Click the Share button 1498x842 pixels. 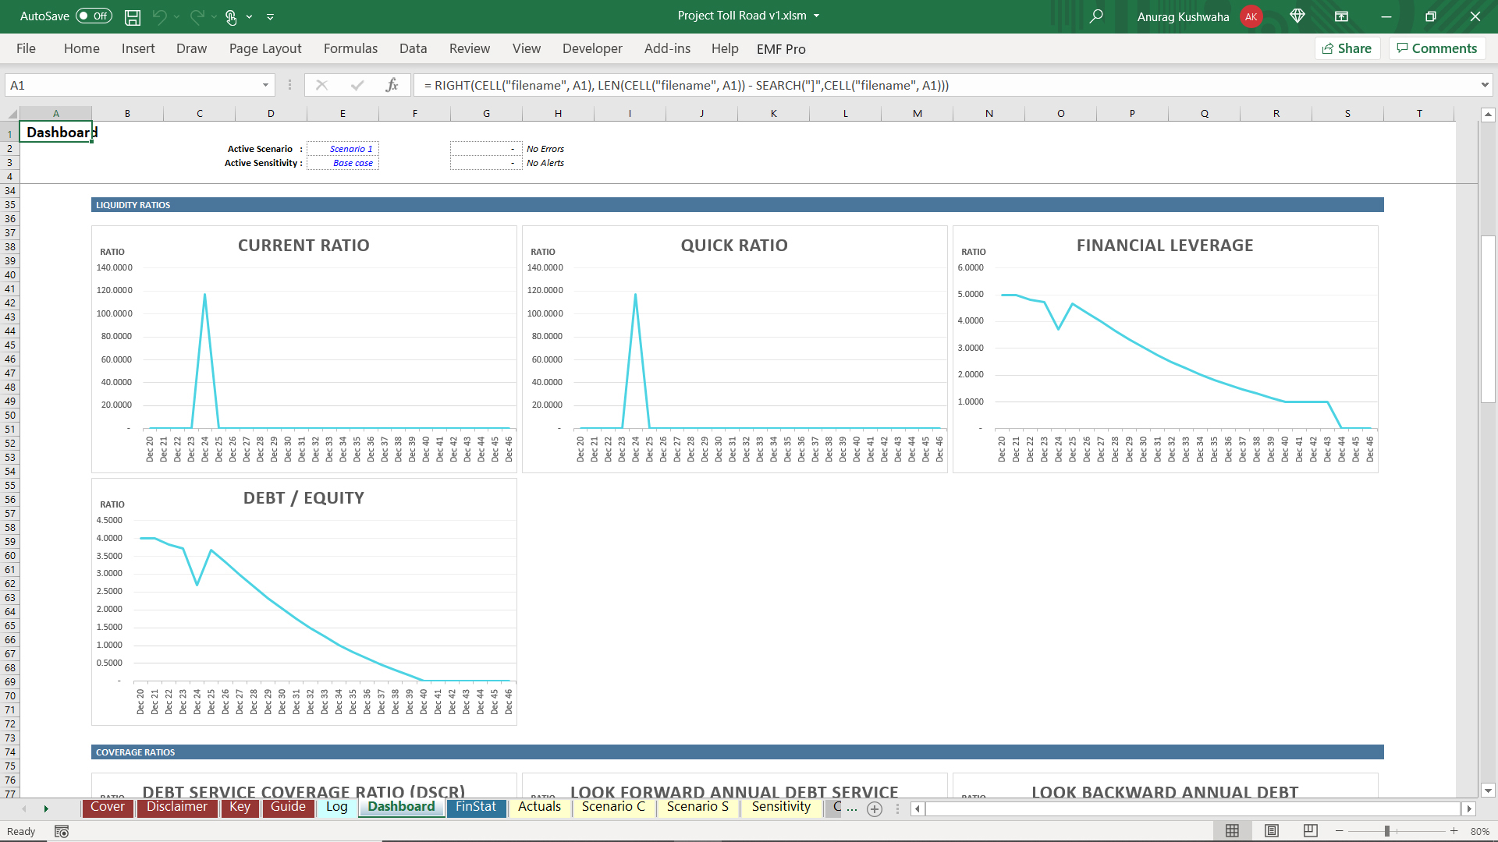[1347, 48]
